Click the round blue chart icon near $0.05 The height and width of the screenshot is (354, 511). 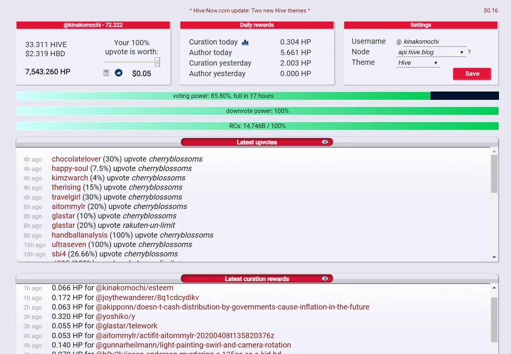click(x=119, y=73)
